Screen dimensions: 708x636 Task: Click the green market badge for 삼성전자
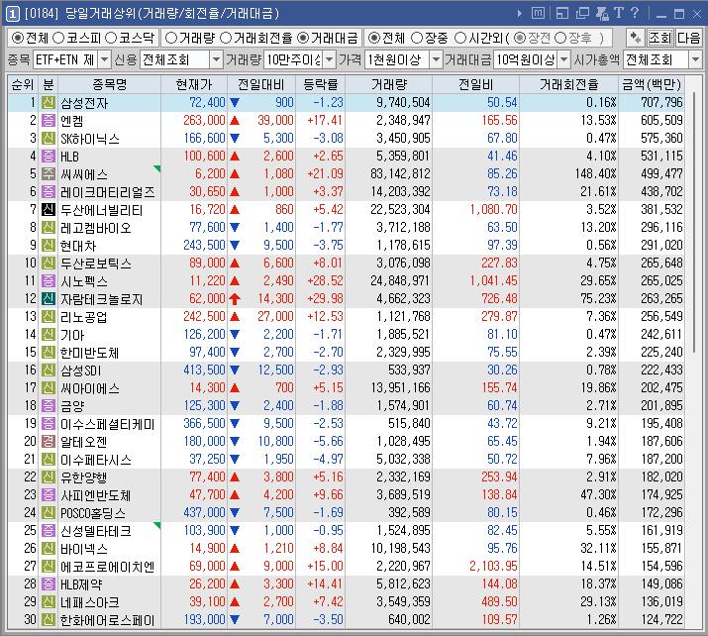point(49,103)
